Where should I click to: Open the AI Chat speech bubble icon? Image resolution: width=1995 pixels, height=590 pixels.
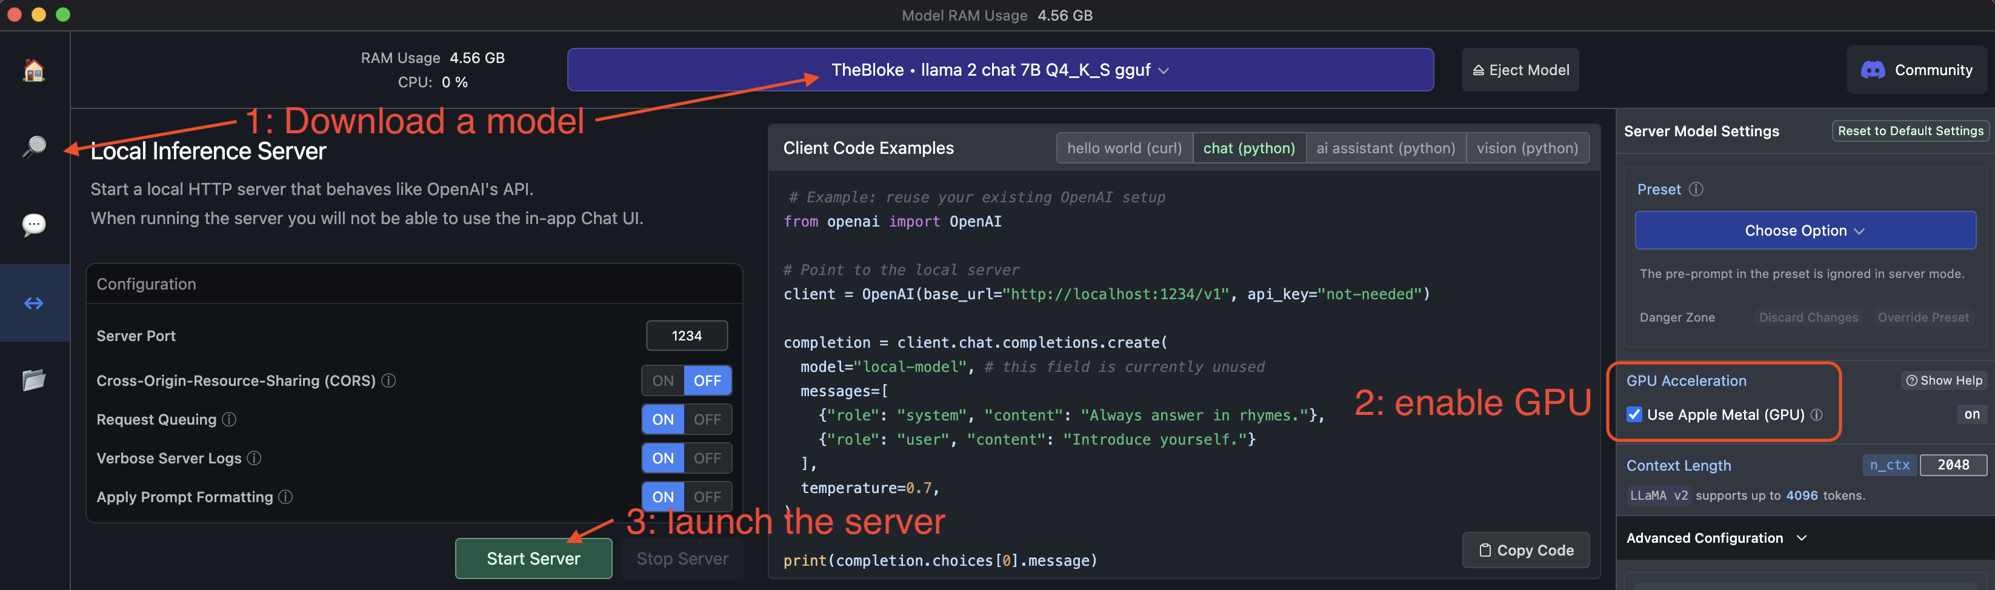[x=34, y=225]
